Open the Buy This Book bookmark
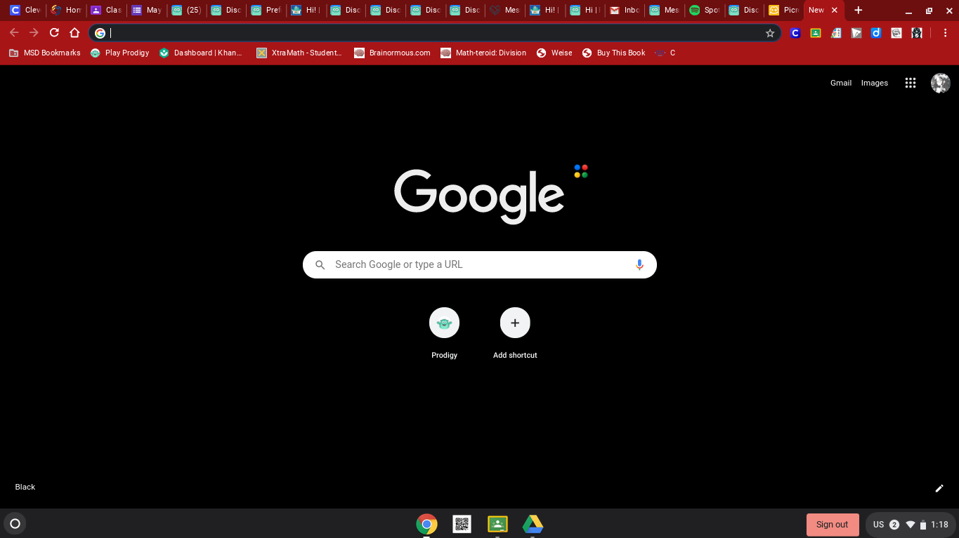This screenshot has width=959, height=538. pos(614,53)
